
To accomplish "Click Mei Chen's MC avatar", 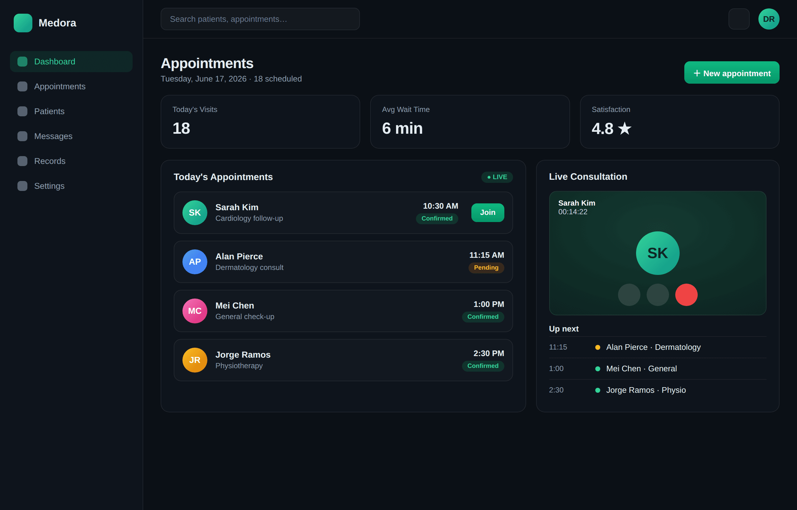I will click(195, 311).
